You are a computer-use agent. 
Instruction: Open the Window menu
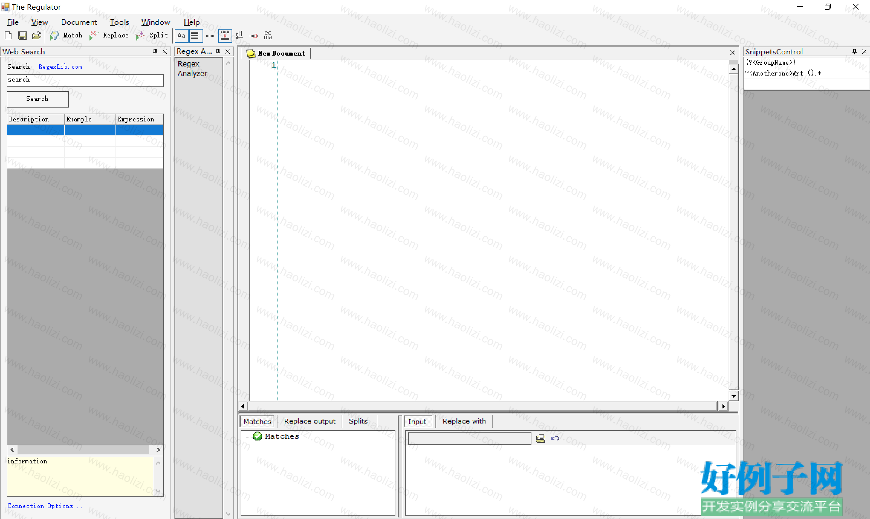coord(156,22)
